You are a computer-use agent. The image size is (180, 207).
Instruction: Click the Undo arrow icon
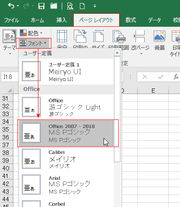[x=11, y=6]
